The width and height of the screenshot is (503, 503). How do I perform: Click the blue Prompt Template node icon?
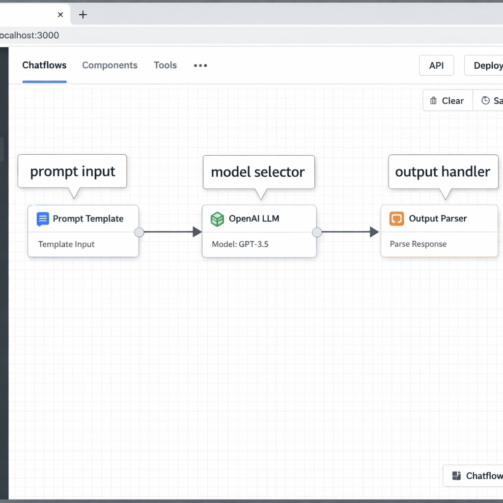tap(43, 219)
